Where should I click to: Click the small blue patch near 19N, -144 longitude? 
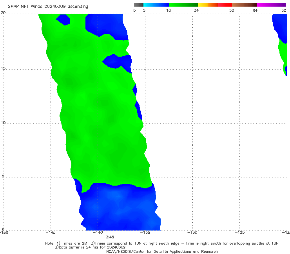[x=63, y=20]
